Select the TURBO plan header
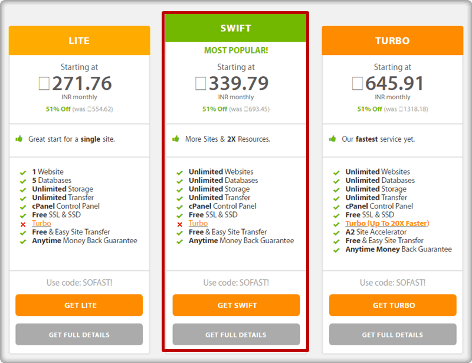The height and width of the screenshot is (363, 472). (392, 41)
